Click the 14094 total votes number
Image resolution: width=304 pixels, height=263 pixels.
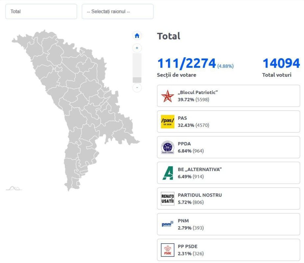[x=281, y=63]
